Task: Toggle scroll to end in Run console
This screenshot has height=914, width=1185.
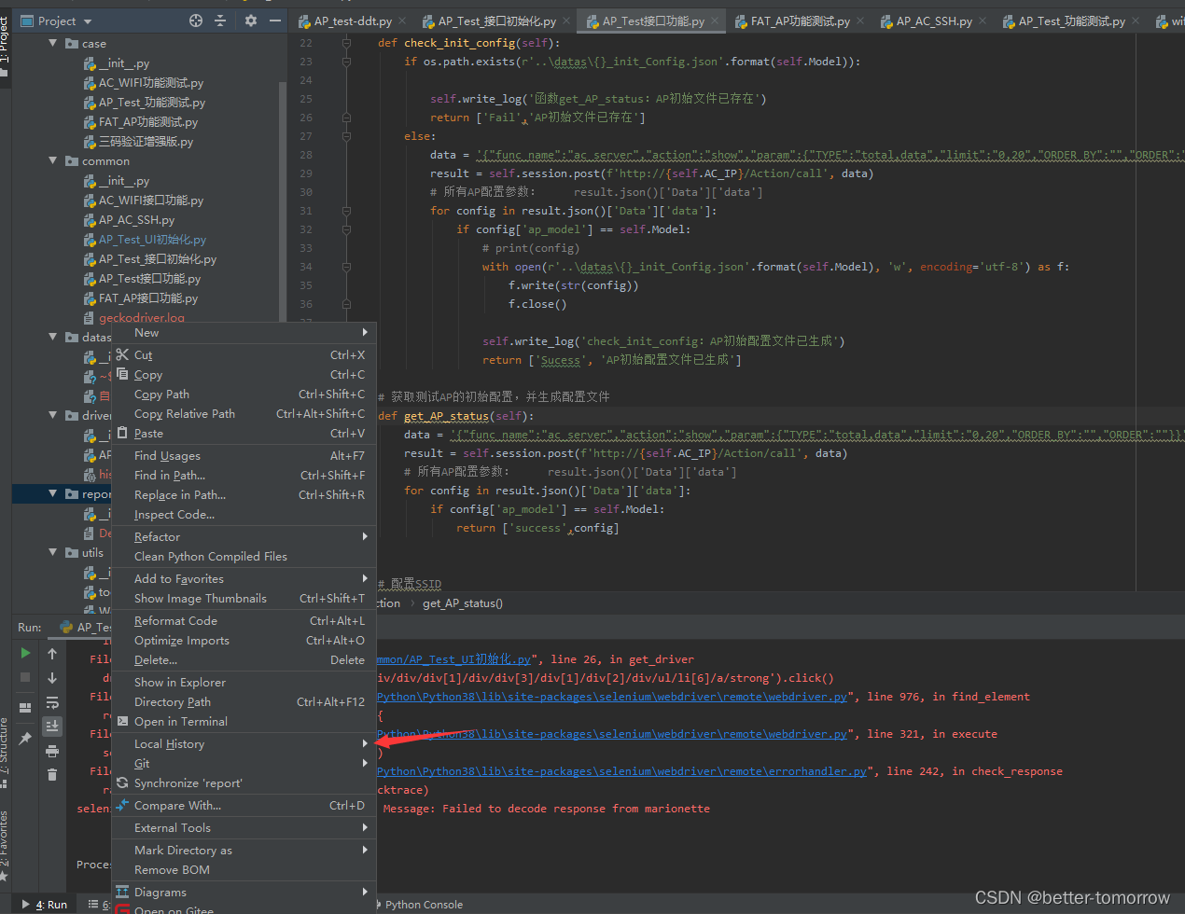Action: (x=52, y=726)
